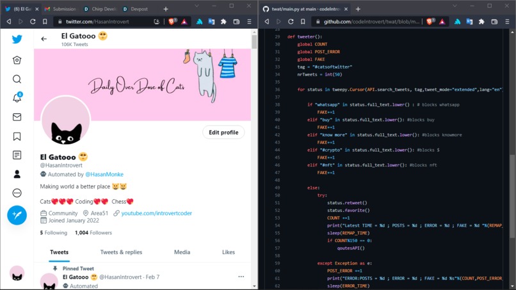Switch to the Chirp Devel tab
Screen dimensions: 516x290
pos(100,9)
